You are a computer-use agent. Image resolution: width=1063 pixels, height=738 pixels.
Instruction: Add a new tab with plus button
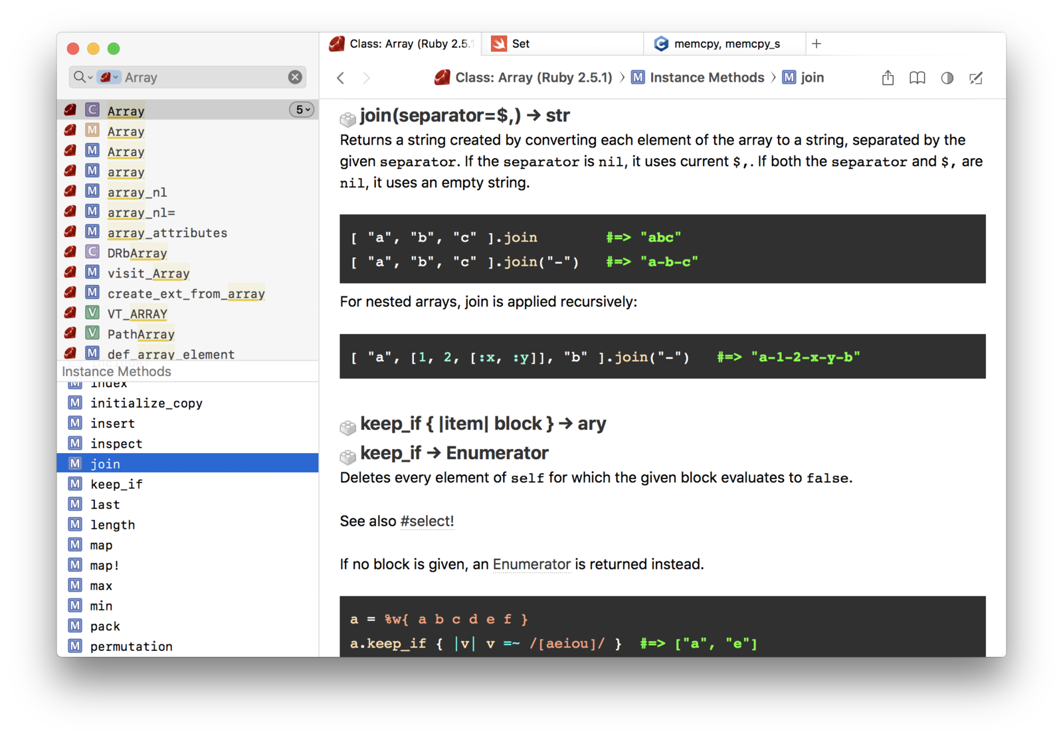coord(817,44)
